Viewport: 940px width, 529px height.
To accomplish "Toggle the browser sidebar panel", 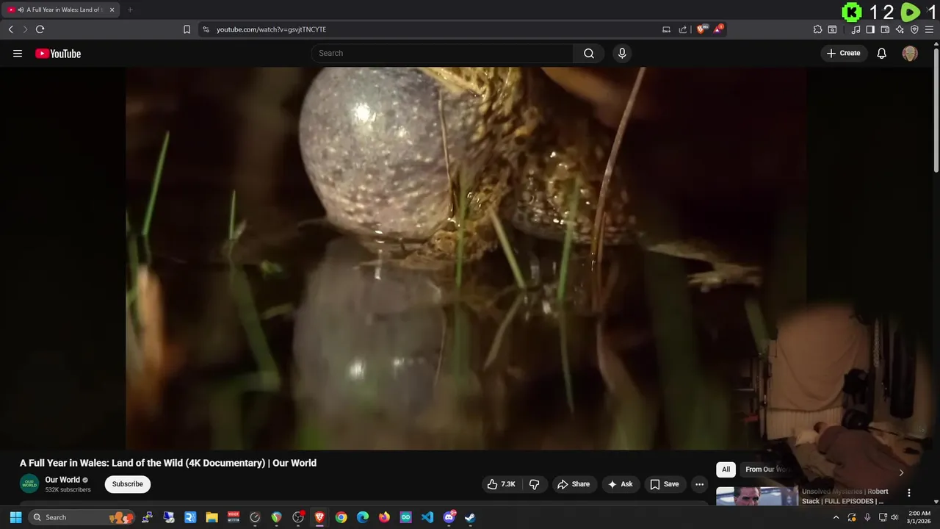I will (x=870, y=29).
